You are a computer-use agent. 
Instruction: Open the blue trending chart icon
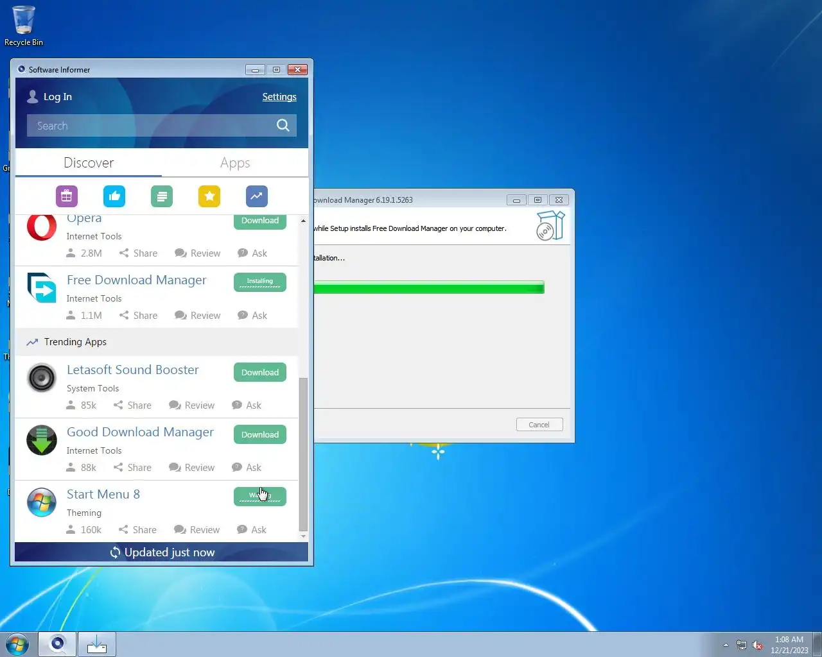tap(257, 196)
